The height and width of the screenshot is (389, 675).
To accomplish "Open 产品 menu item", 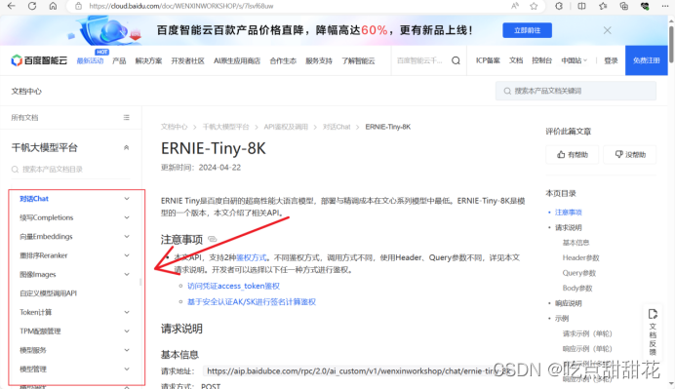I will pyautogui.click(x=119, y=60).
